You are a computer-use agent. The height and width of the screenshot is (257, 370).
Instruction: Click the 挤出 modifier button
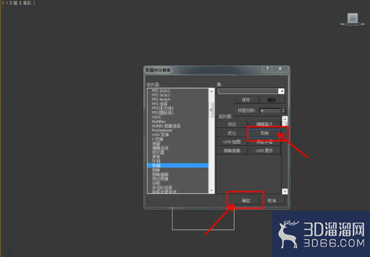(x=232, y=124)
